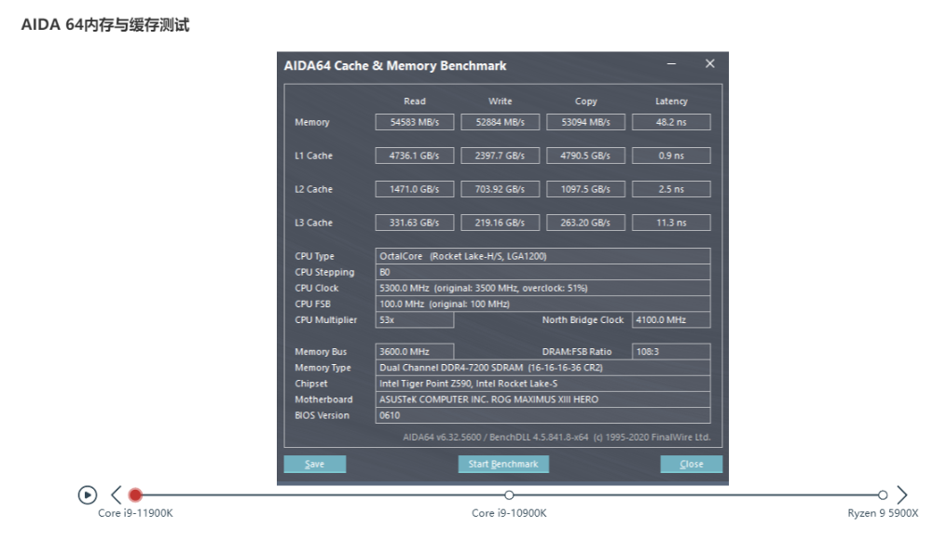Viewport: 947px width, 541px height.
Task: Go to the previous slide with left chevron
Action: (x=117, y=495)
